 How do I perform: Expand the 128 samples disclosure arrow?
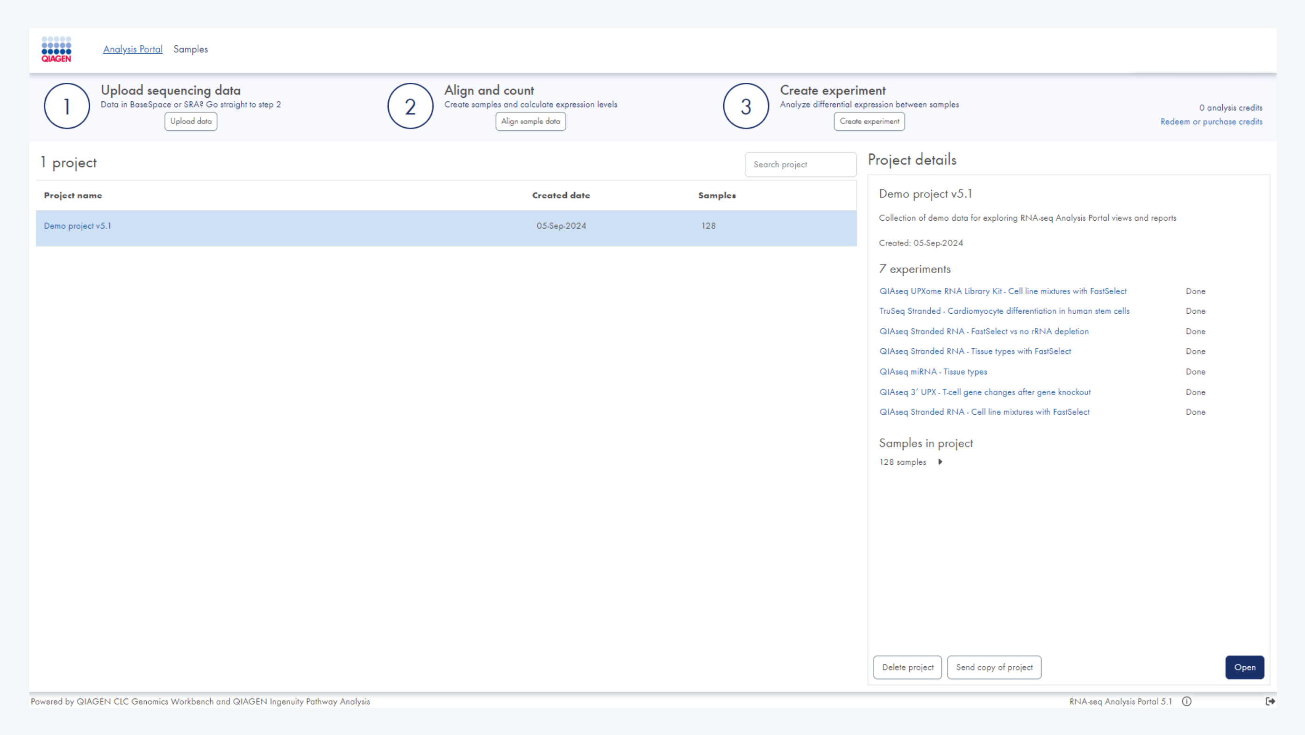coord(940,462)
